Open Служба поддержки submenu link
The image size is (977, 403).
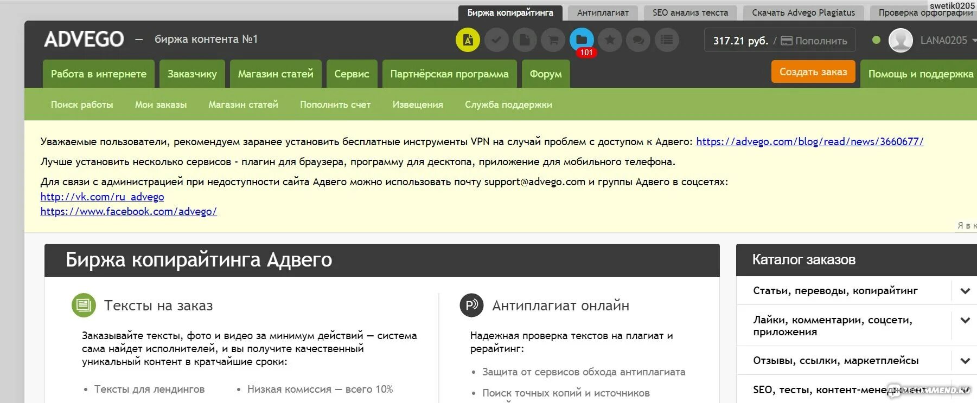point(508,105)
